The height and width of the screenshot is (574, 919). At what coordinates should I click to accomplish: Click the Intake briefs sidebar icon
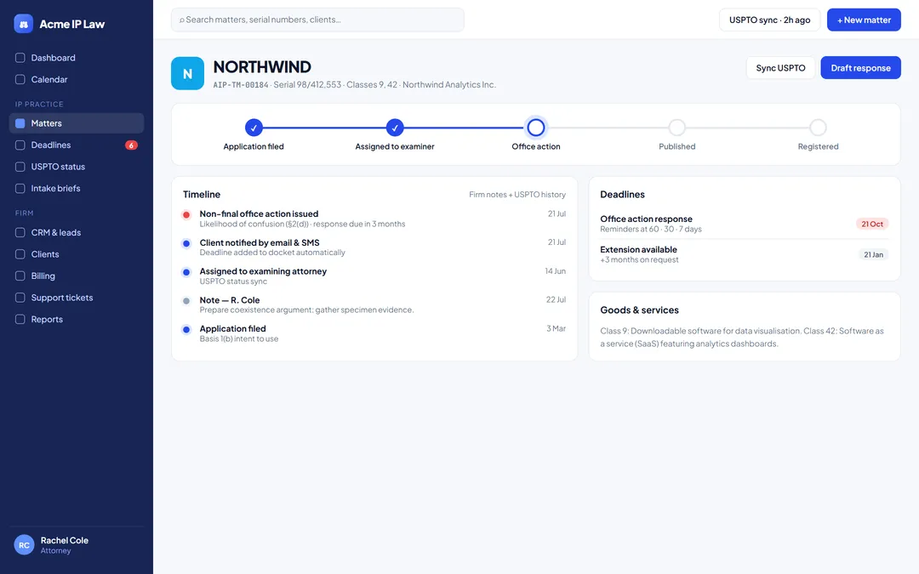pos(20,189)
